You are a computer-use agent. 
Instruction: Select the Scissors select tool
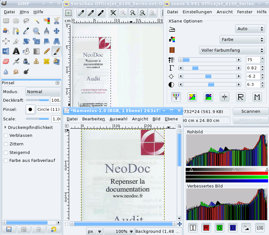coord(56,21)
